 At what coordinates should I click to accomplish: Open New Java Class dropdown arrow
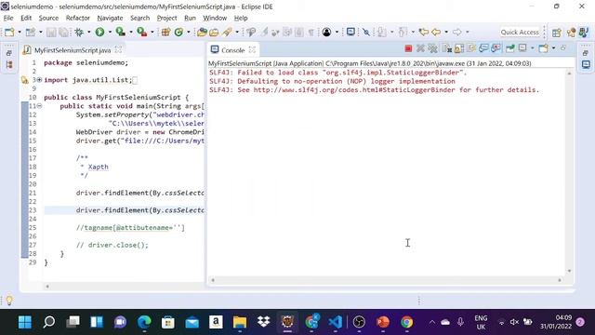click(188, 33)
